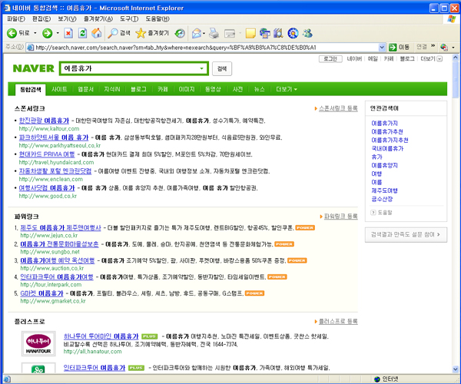The height and width of the screenshot is (384, 461).
Task: Click the NAVER logo
Action: tap(34, 68)
